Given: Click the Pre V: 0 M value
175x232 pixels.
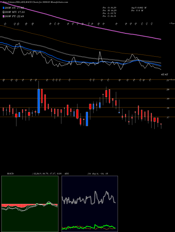Looking at the screenshot, I should click(x=138, y=11).
